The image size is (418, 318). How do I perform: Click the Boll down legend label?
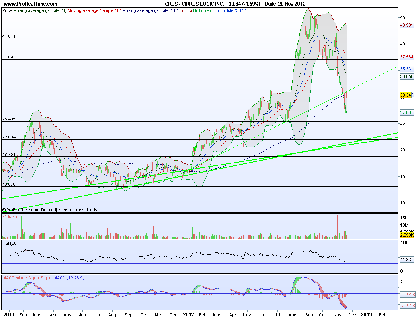tap(203, 10)
